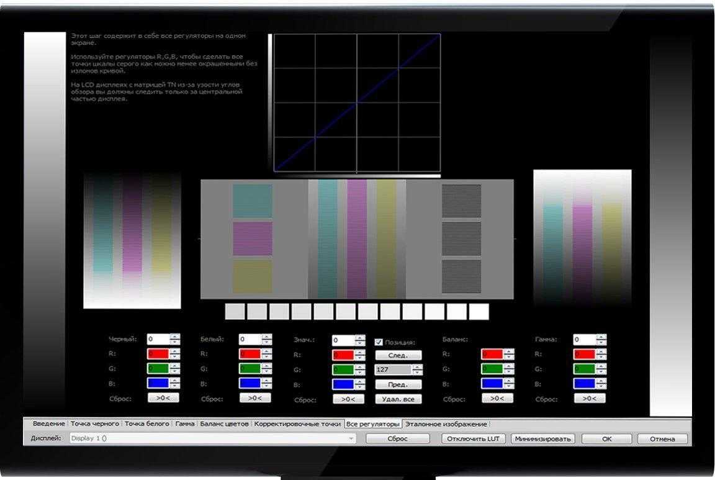715x480 pixels.
Task: Select the Баланс цветов tab
Action: (224, 423)
